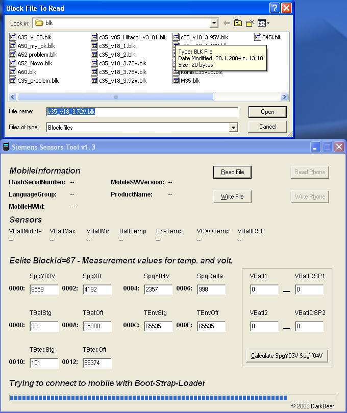
Task: Close the Block File To Read dialog
Action: (286, 8)
